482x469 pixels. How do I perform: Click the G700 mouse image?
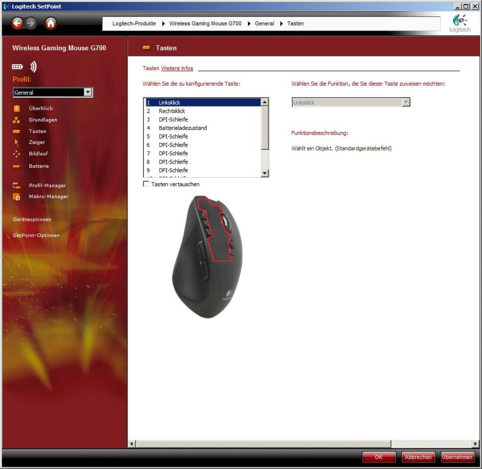[x=208, y=256]
